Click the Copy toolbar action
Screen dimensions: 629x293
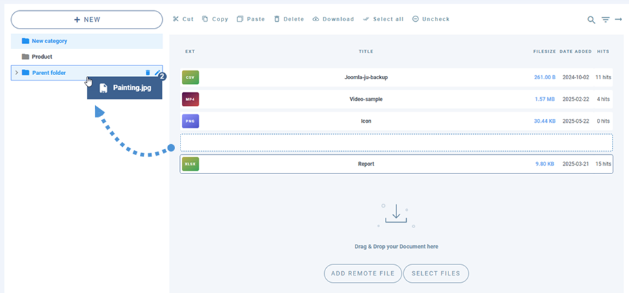click(215, 19)
